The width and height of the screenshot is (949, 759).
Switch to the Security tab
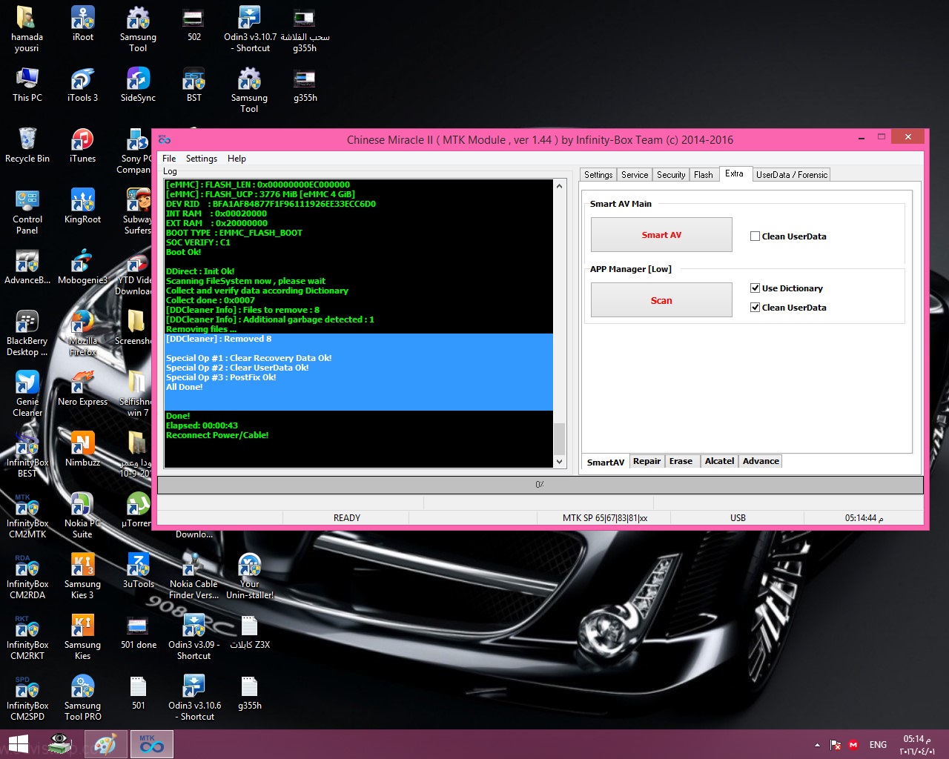(671, 175)
